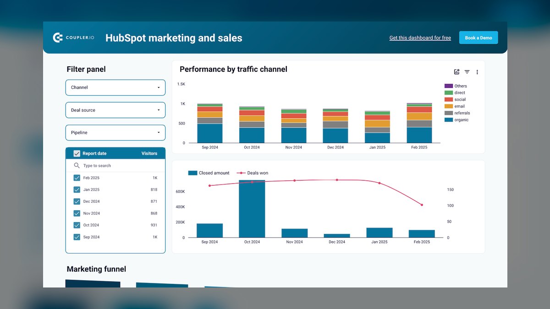
Task: Click the Sep 2024 closed amount bar
Action: tap(209, 230)
